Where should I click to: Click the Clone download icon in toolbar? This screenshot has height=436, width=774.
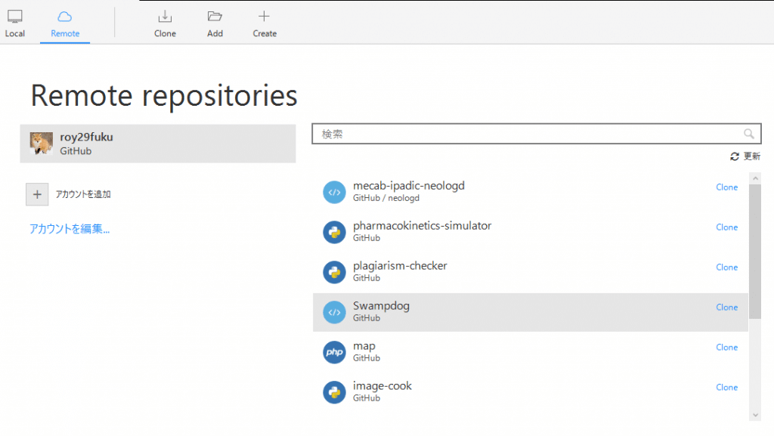click(165, 17)
